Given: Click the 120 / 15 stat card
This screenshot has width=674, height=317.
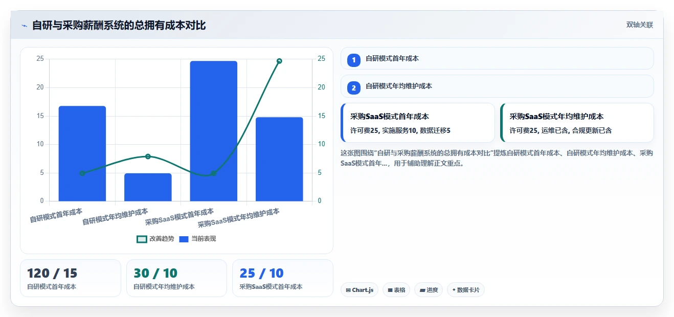Looking at the screenshot, I should point(71,278).
